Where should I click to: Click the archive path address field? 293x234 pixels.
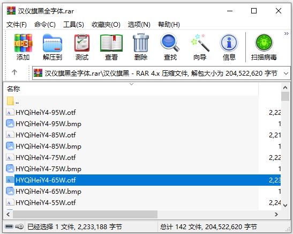(161, 73)
